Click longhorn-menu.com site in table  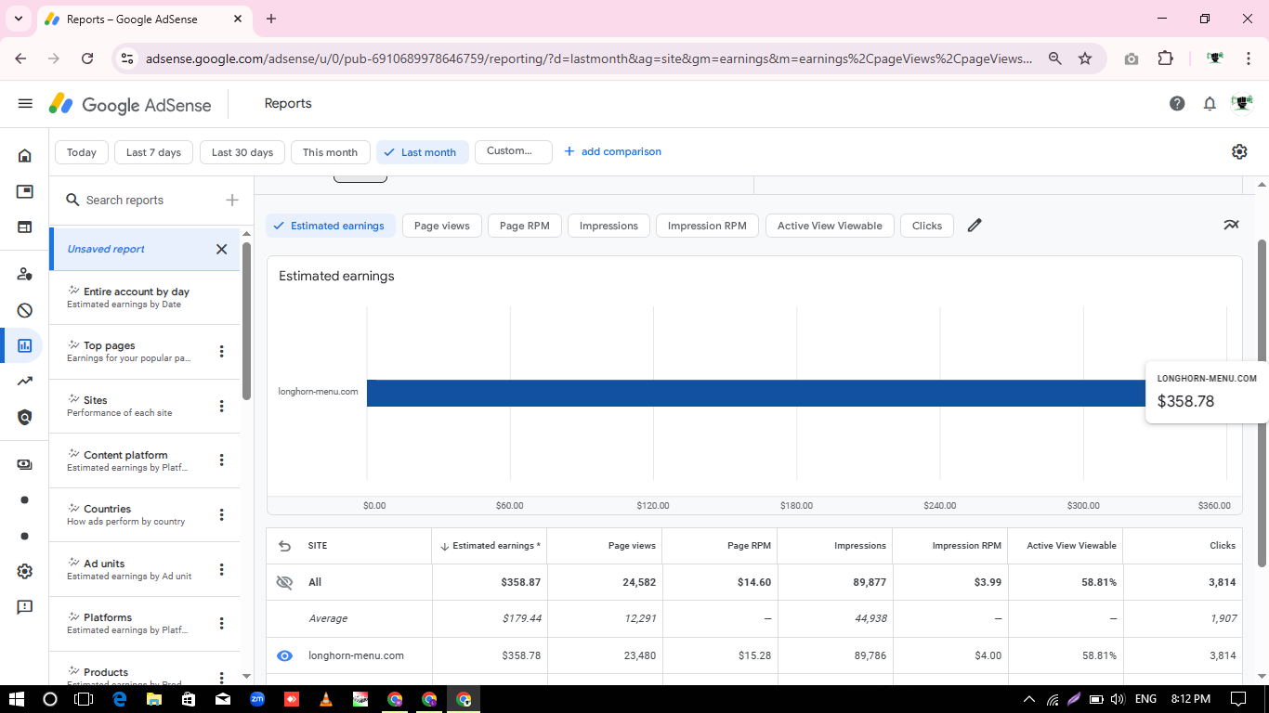click(x=356, y=655)
